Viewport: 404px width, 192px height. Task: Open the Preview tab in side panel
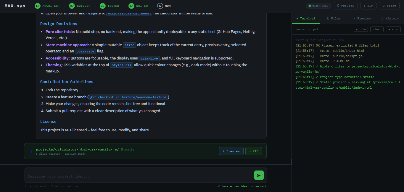click(362, 18)
